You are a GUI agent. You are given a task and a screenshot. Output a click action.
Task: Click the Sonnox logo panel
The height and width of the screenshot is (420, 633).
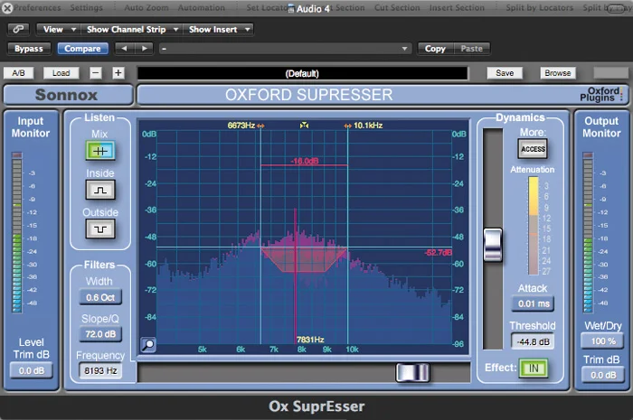(x=68, y=95)
